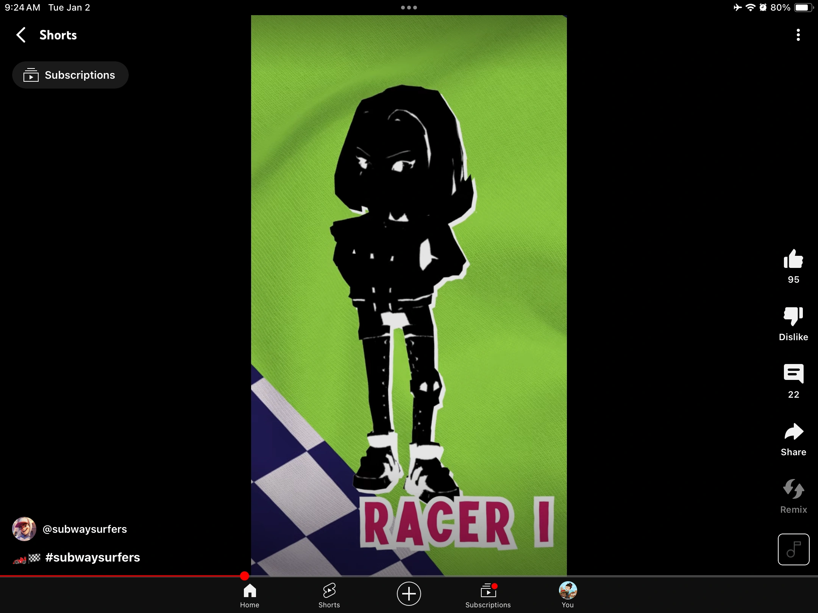The image size is (818, 613).
Task: Open comments via the speech-bubble icon
Action: (793, 374)
